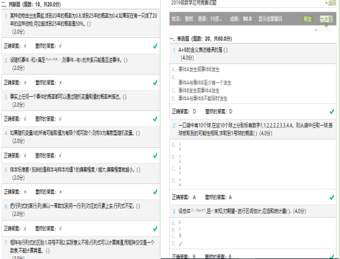Click the green checkmark for 判断题 question 6
This screenshot has height=259, width=340.
(155, 228)
